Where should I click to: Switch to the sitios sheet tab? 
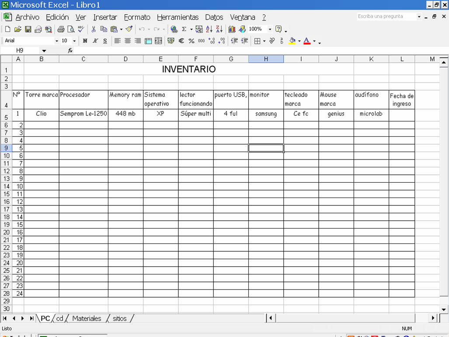click(x=119, y=318)
